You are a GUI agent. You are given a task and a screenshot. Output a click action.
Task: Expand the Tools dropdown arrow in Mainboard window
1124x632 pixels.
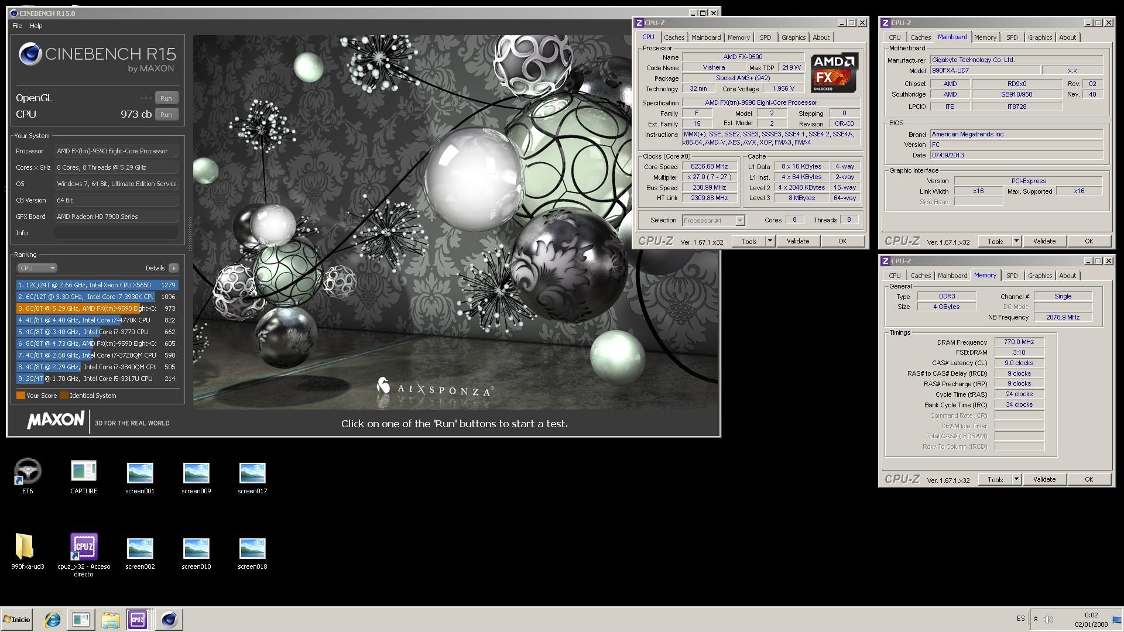click(1016, 241)
